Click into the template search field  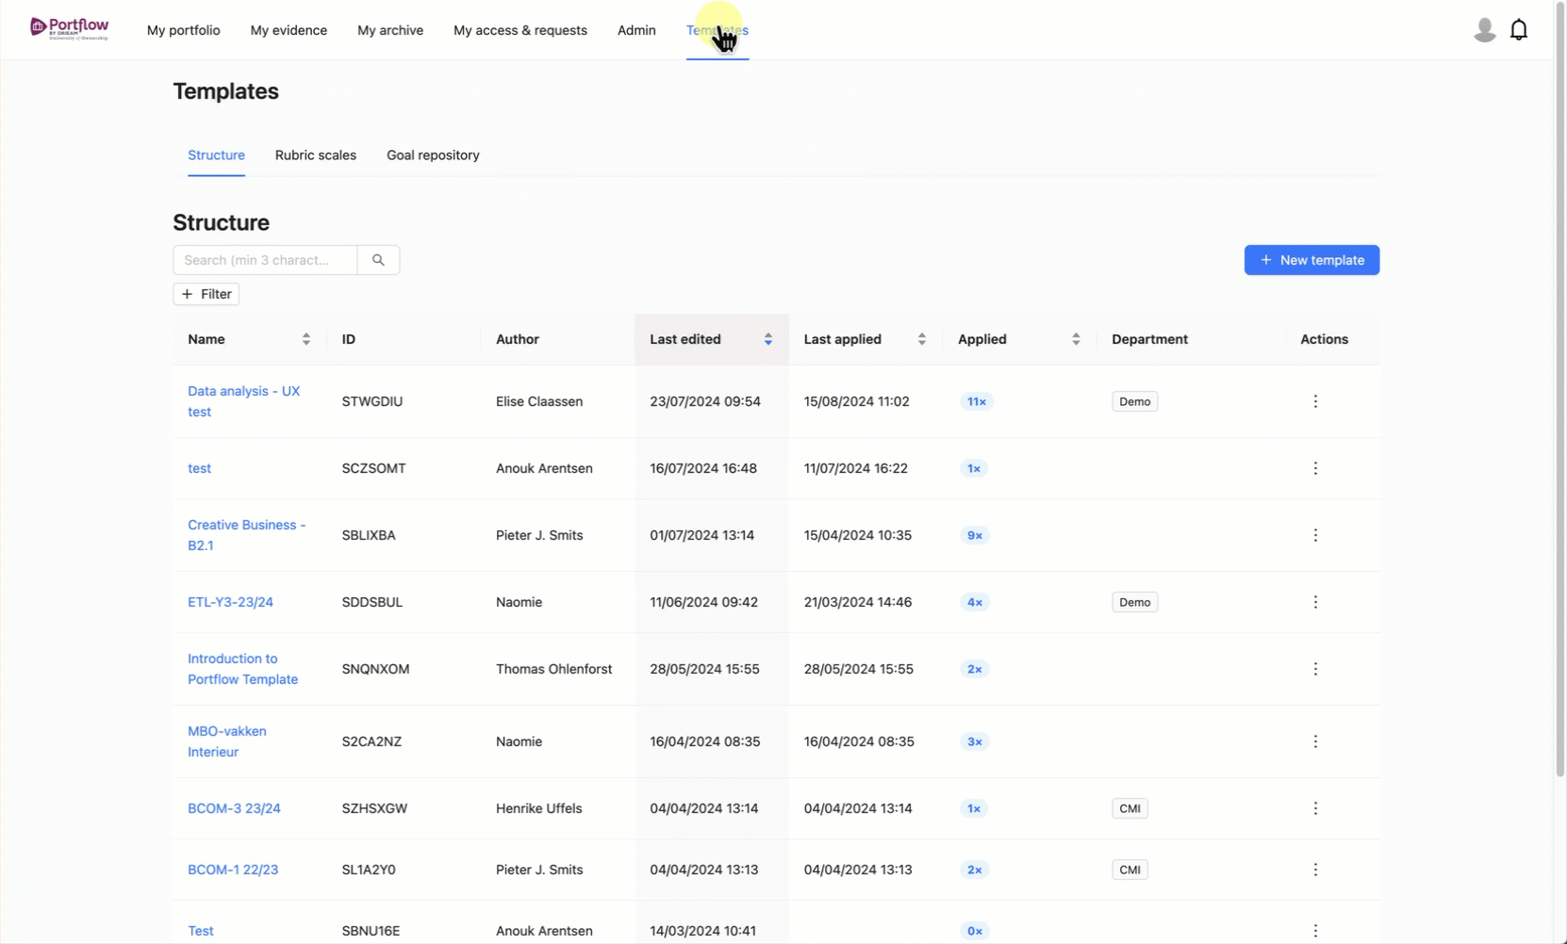click(265, 260)
